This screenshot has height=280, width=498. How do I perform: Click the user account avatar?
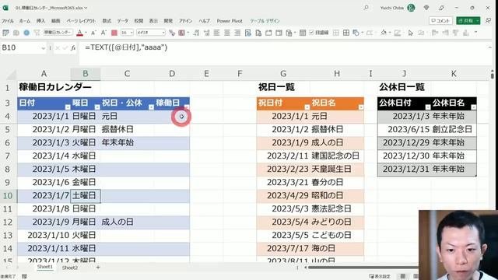411,8
